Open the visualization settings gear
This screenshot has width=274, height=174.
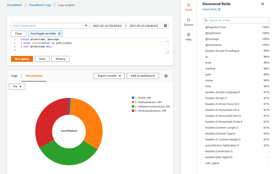(166, 76)
